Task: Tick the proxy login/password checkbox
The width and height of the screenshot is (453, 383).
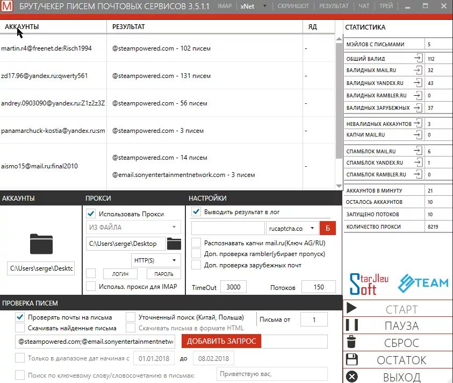Action: tap(91, 273)
